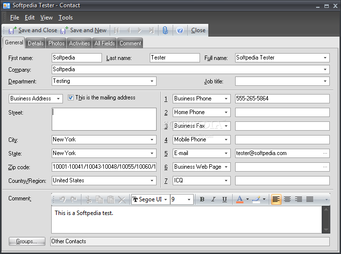Open comment toolbar overflow options arrow
Screen dimensions: 341x254
[x=326, y=199]
